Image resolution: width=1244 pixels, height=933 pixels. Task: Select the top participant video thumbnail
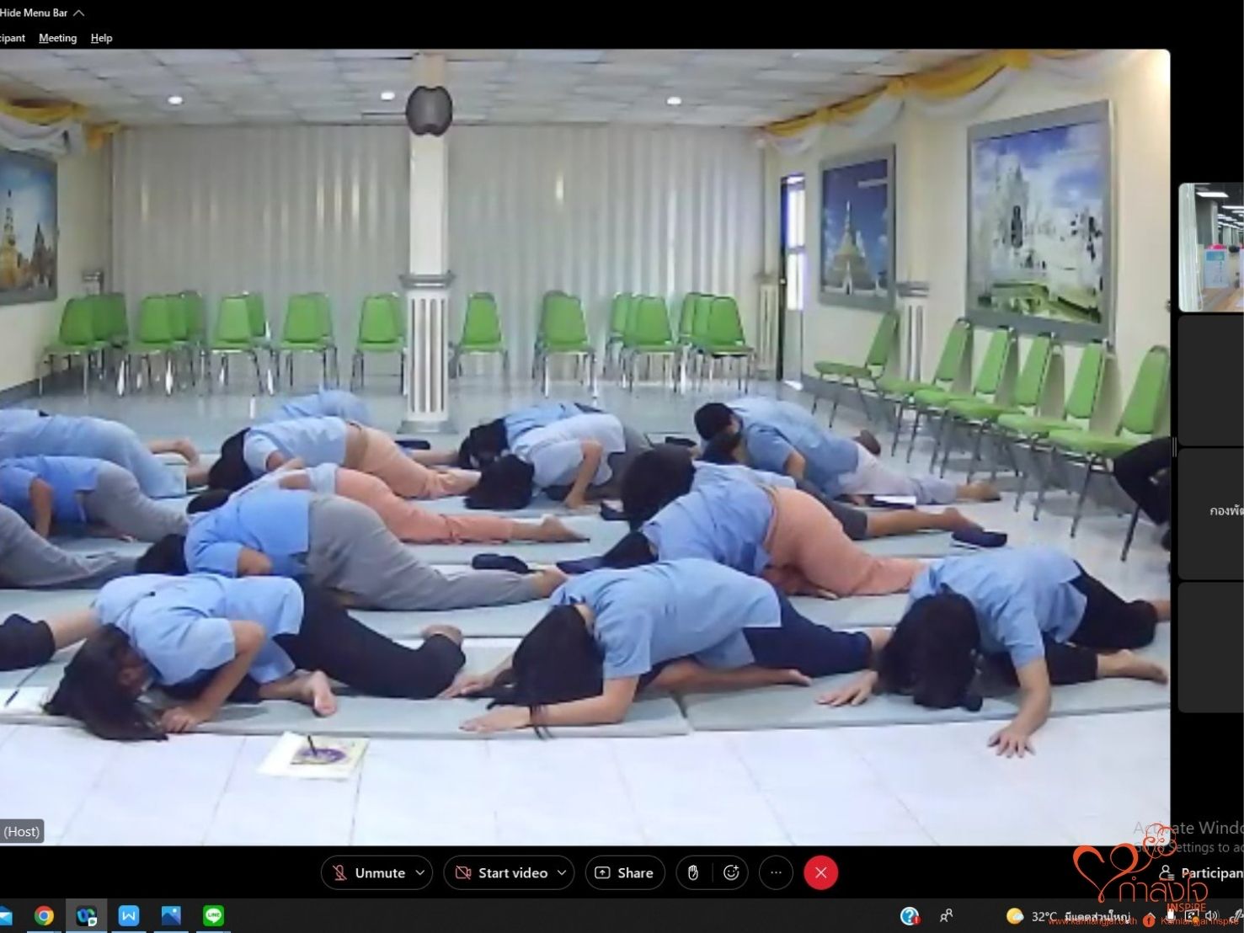[1211, 248]
